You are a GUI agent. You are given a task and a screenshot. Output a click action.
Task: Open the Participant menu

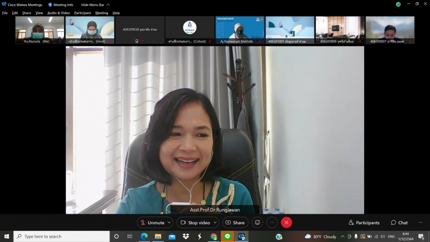click(x=82, y=13)
